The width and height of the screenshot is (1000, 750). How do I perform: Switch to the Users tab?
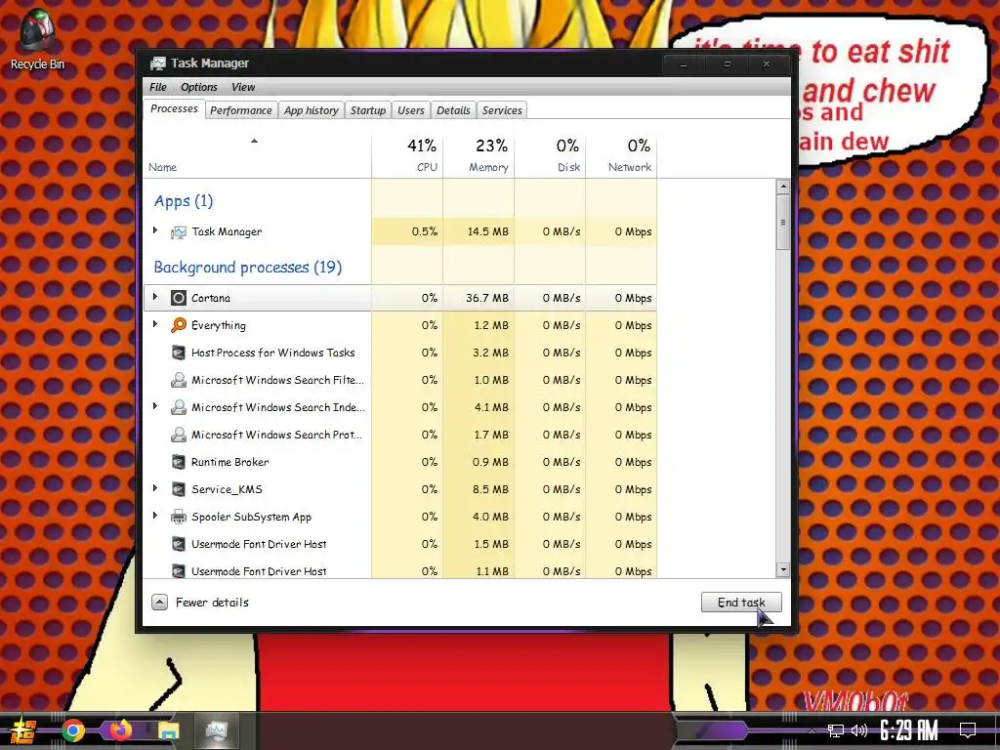point(411,110)
